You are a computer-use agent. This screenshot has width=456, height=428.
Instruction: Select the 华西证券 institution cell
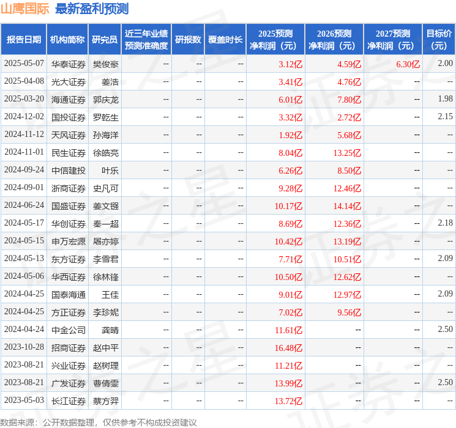[69, 277]
